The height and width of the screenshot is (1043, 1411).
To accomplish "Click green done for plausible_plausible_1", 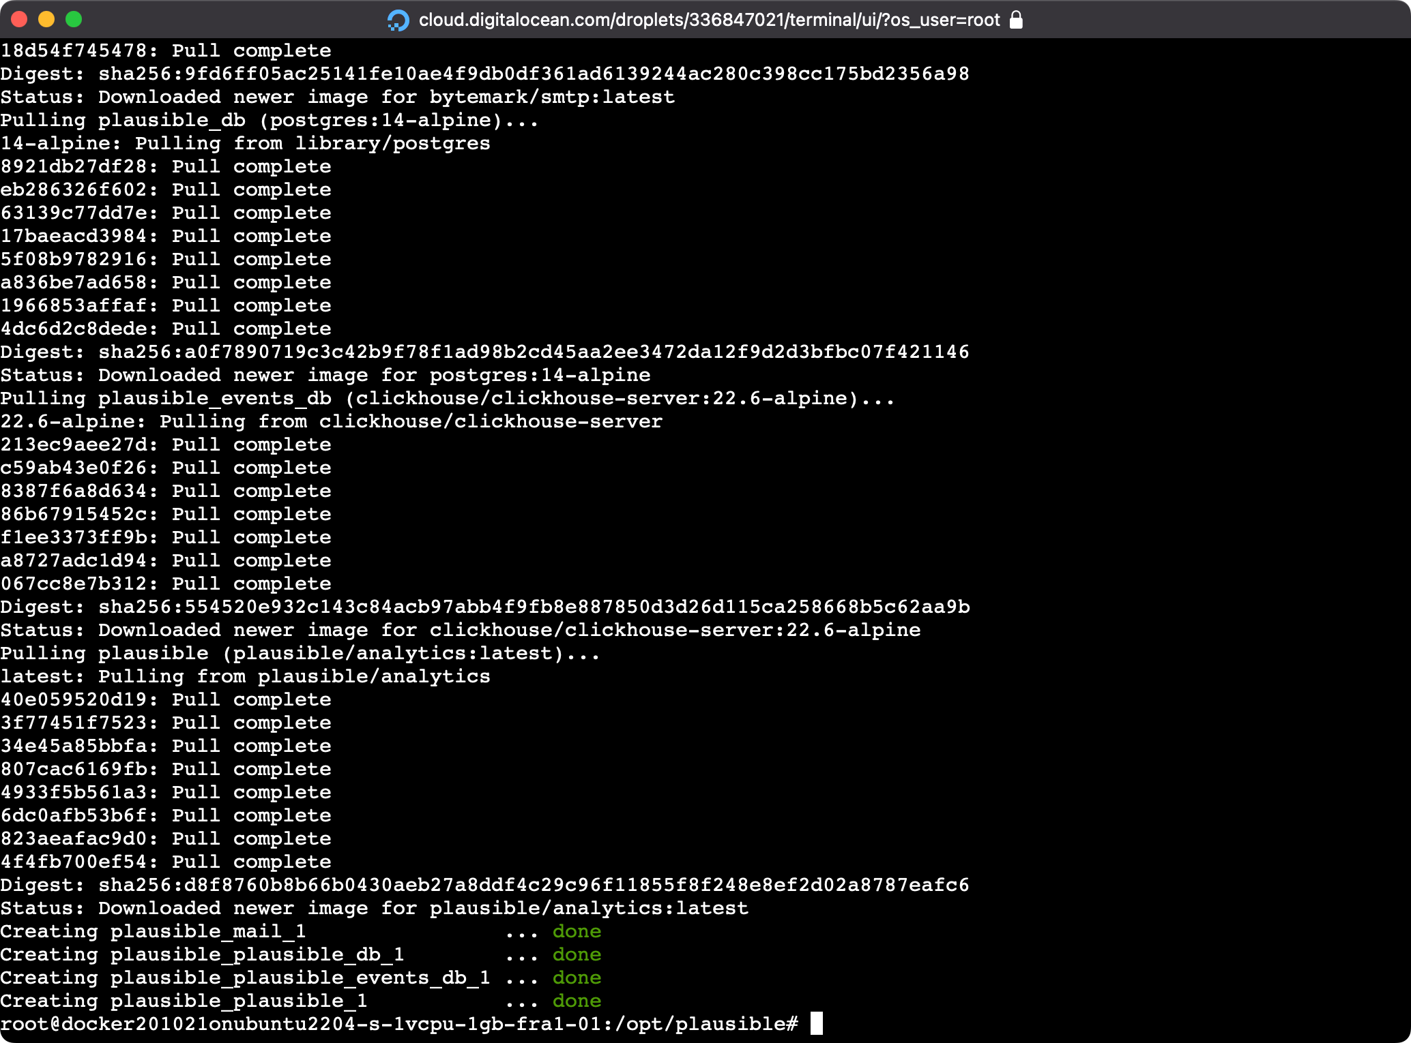I will click(x=577, y=1001).
